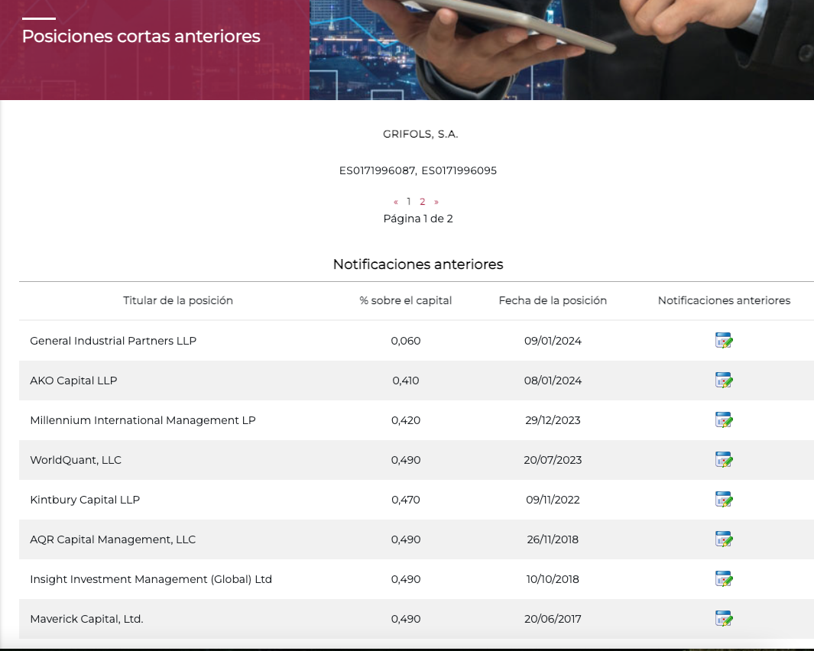Click the 'Notificaciones anteriores' table title
The image size is (814, 651).
coord(418,264)
